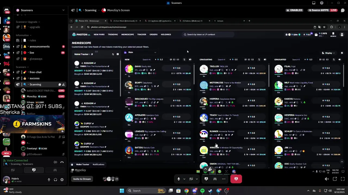
Task: Go to TRENDING in Photon nav
Action: pos(113,34)
